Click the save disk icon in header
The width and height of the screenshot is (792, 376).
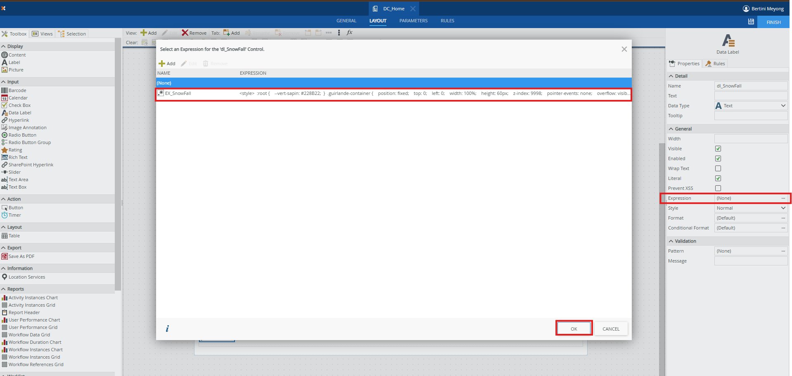(x=751, y=22)
